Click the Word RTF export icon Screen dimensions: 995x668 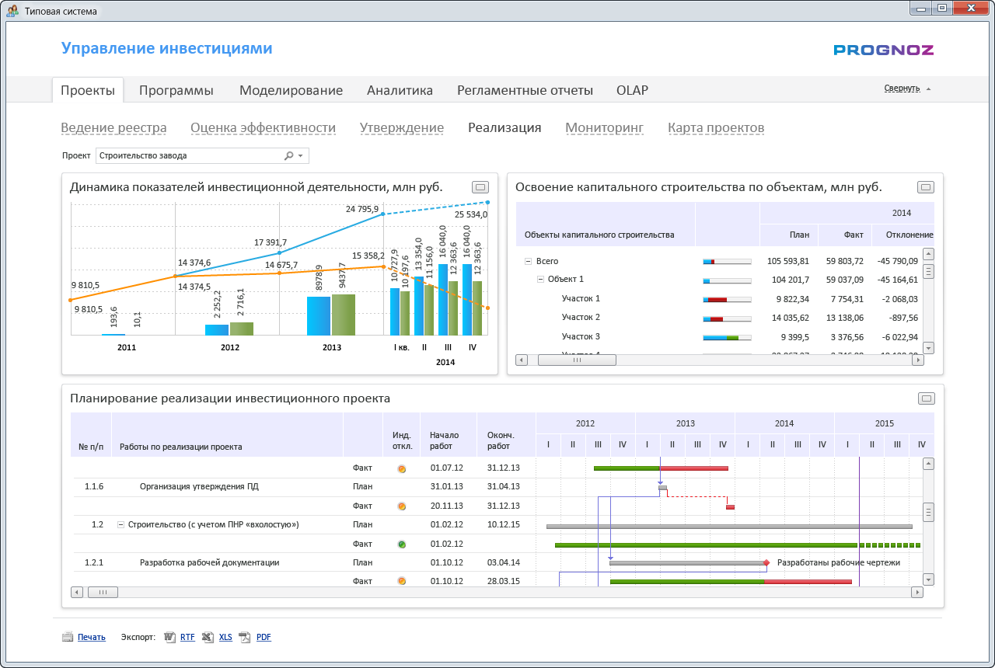(170, 637)
